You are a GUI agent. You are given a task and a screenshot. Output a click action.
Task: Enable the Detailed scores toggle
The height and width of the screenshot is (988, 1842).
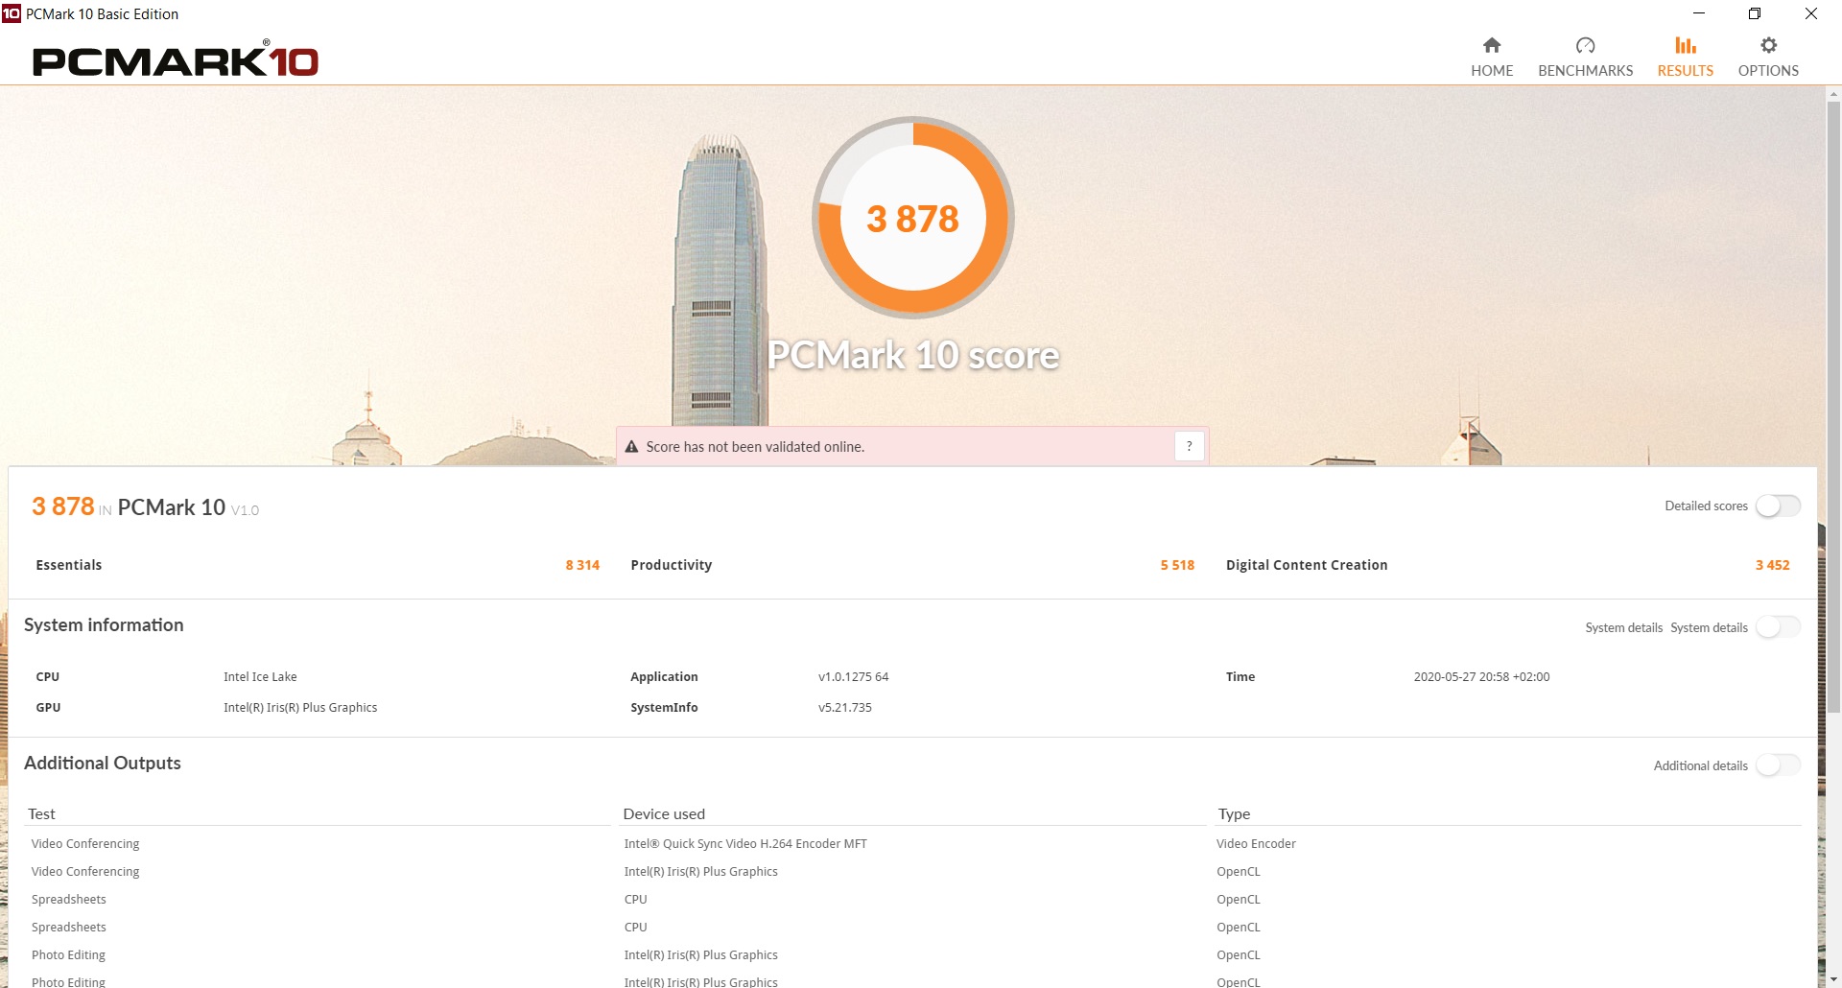1778,506
